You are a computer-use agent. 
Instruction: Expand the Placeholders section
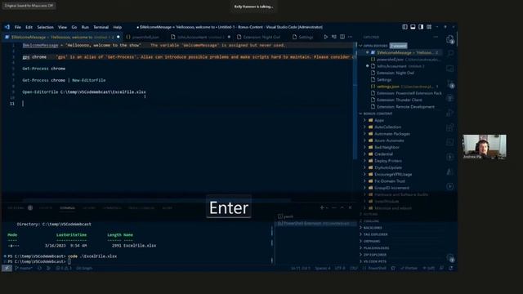(x=376, y=248)
